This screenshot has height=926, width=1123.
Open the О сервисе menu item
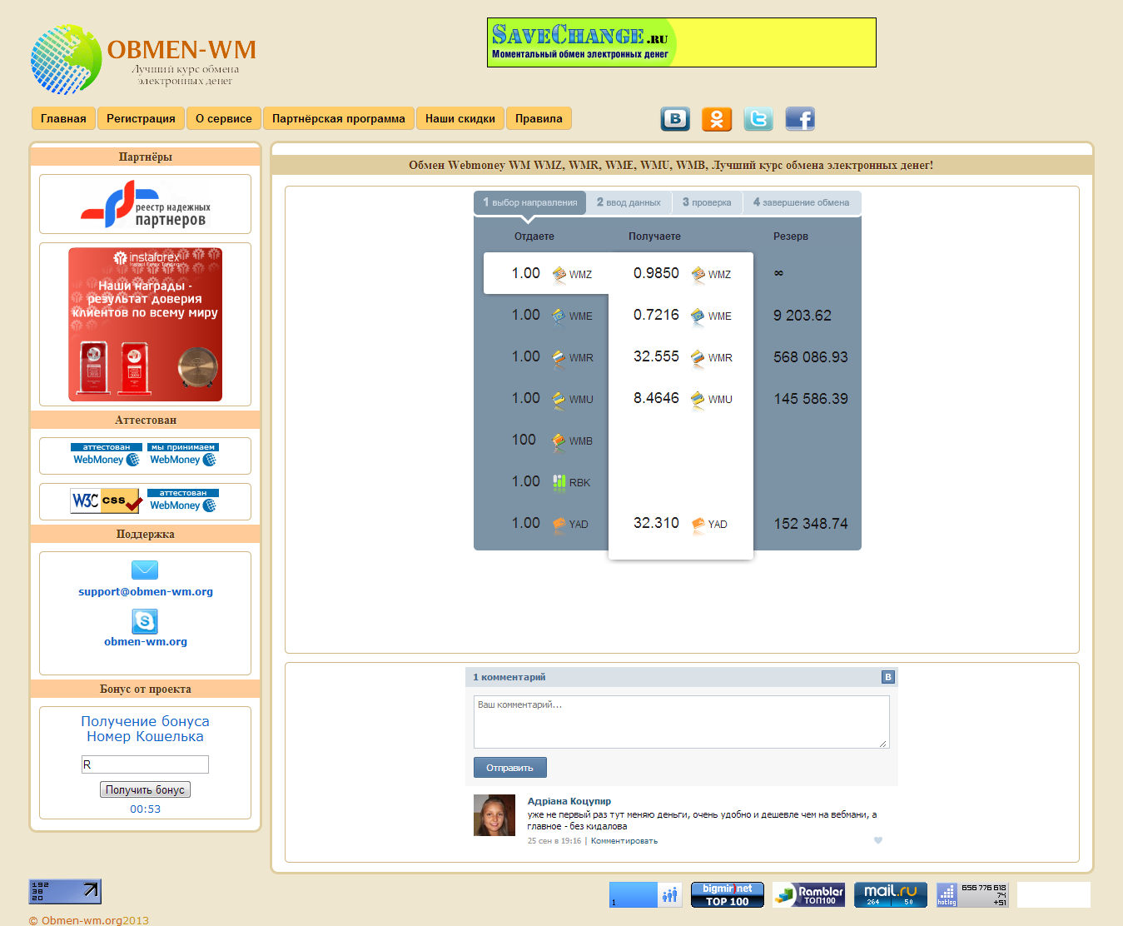(x=224, y=118)
